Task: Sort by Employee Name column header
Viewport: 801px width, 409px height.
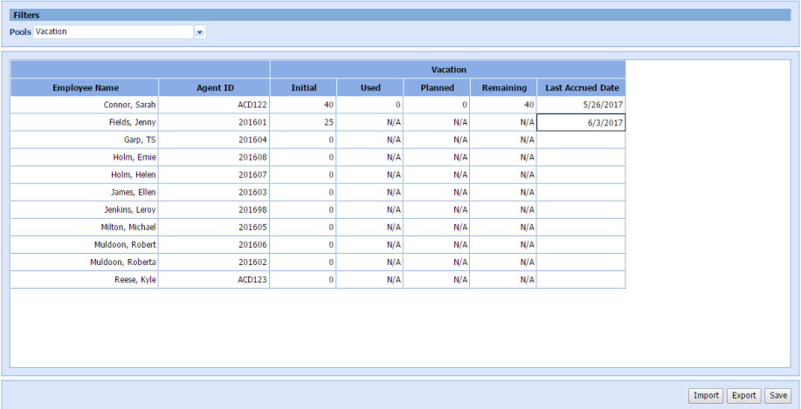Action: (85, 87)
